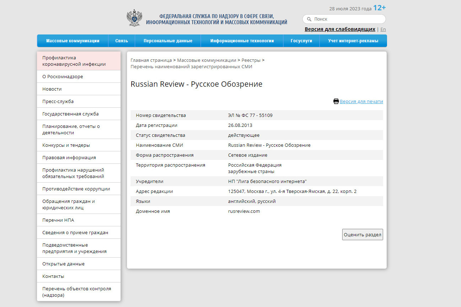461x307 pixels.
Task: Open Сведения о приеме граждан
Action: [x=79, y=232]
